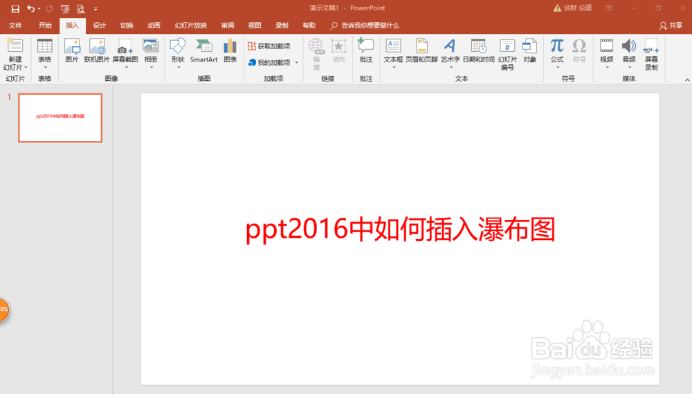692x394 pixels.
Task: Add a comment with 批注
Action: 366,50
